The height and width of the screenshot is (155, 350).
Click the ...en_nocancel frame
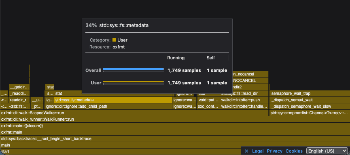(250, 74)
